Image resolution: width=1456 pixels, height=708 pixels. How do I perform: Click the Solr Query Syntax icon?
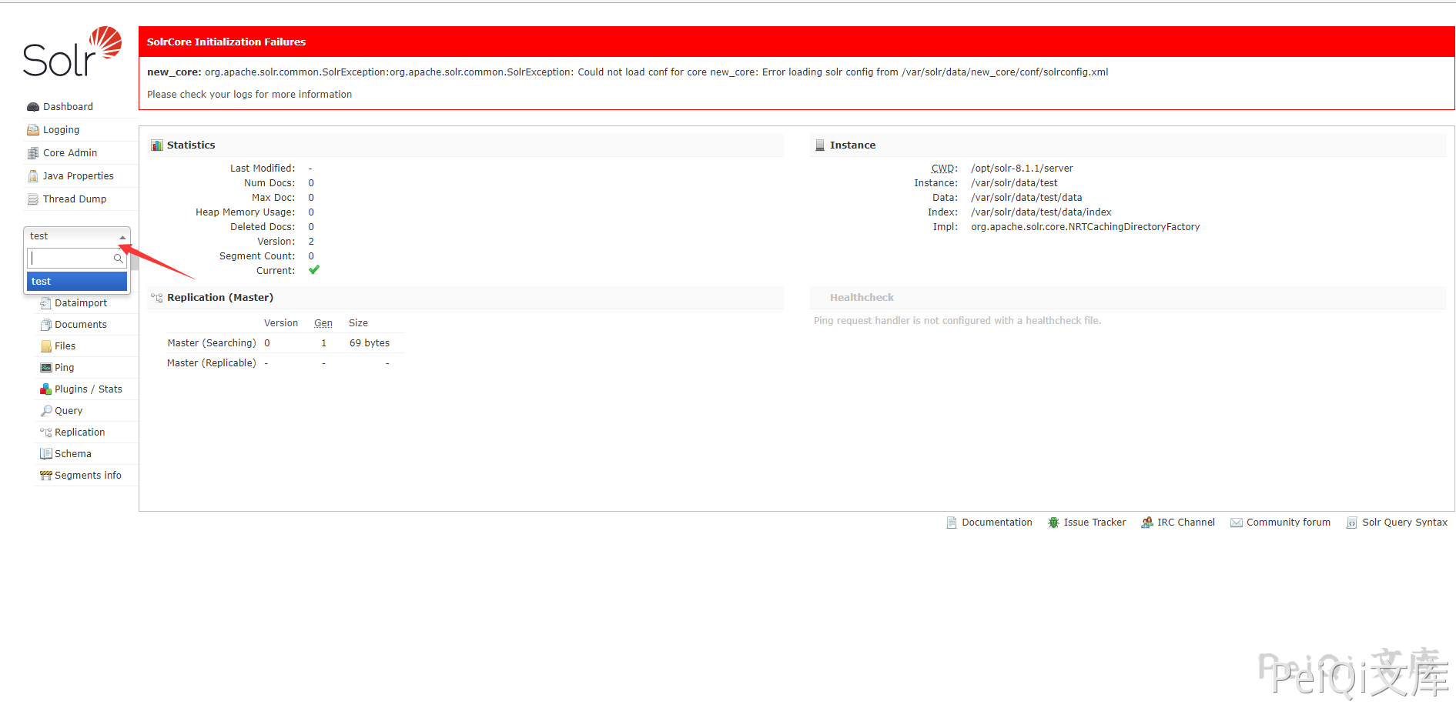click(1351, 523)
